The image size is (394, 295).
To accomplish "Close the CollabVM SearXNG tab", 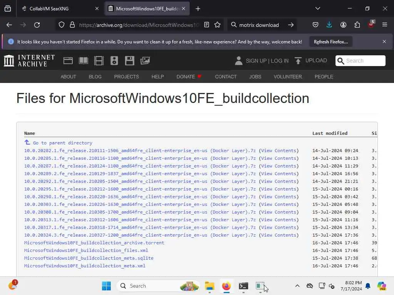I will tap(97, 9).
